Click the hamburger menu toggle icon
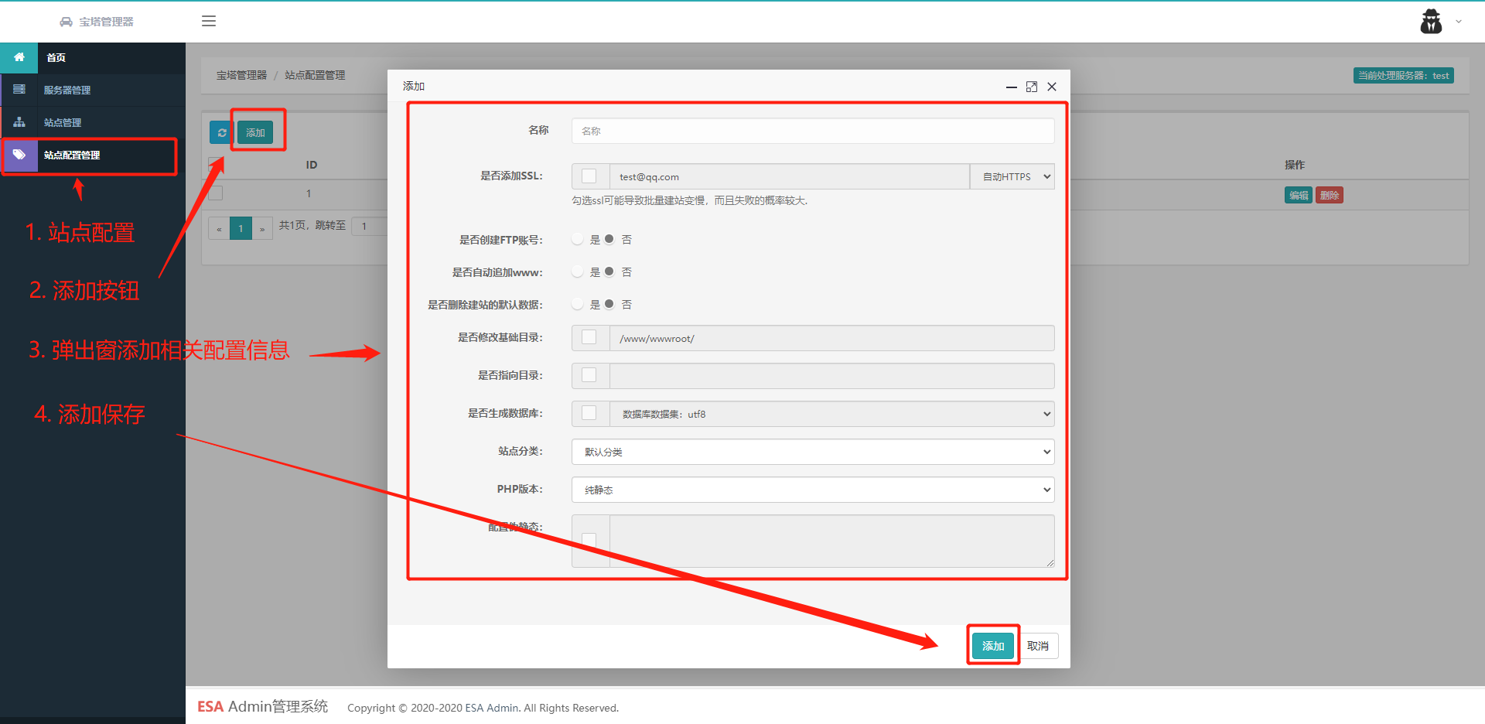 tap(209, 21)
